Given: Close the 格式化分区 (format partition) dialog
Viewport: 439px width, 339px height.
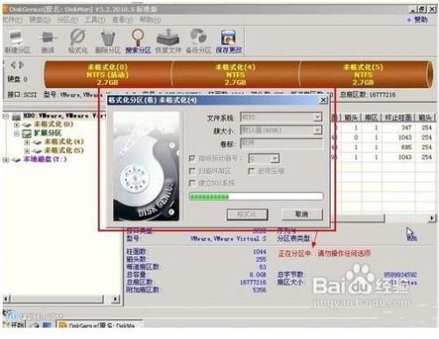Looking at the screenshot, I should (x=323, y=100).
